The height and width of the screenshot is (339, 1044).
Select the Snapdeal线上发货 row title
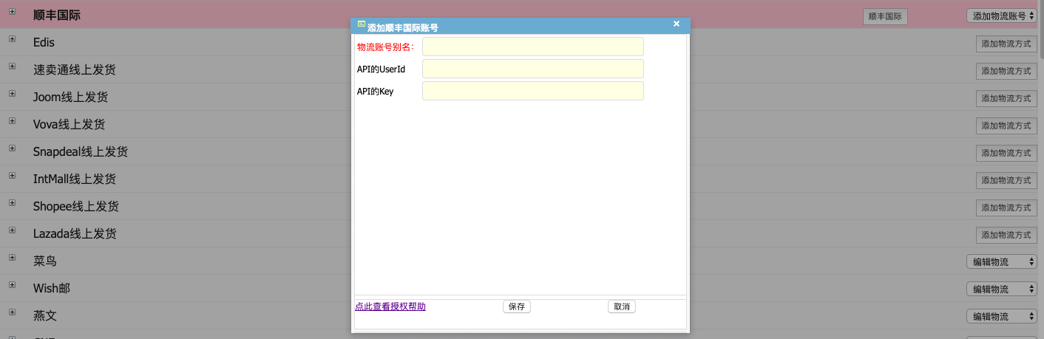click(x=81, y=151)
